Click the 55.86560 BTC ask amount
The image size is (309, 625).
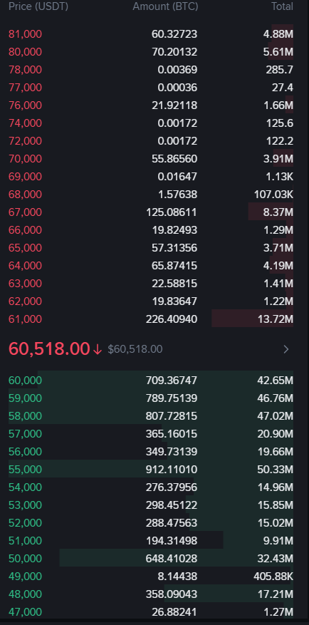174,159
